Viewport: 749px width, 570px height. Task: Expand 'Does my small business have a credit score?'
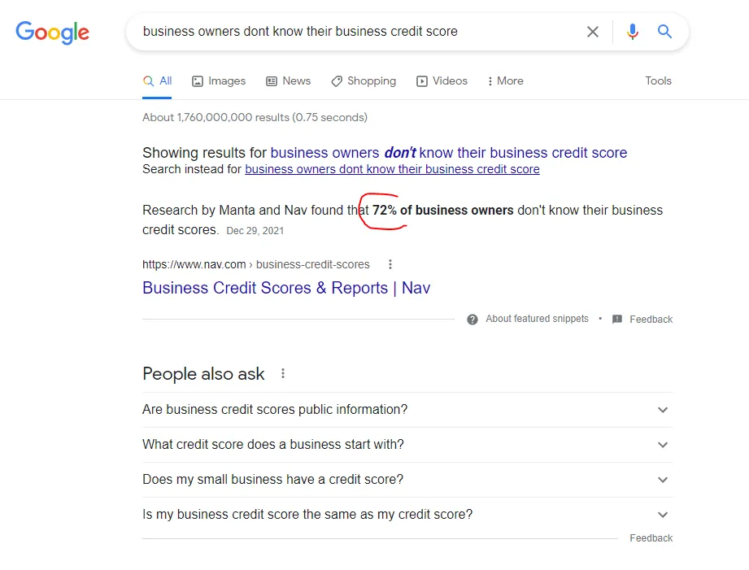[407, 479]
